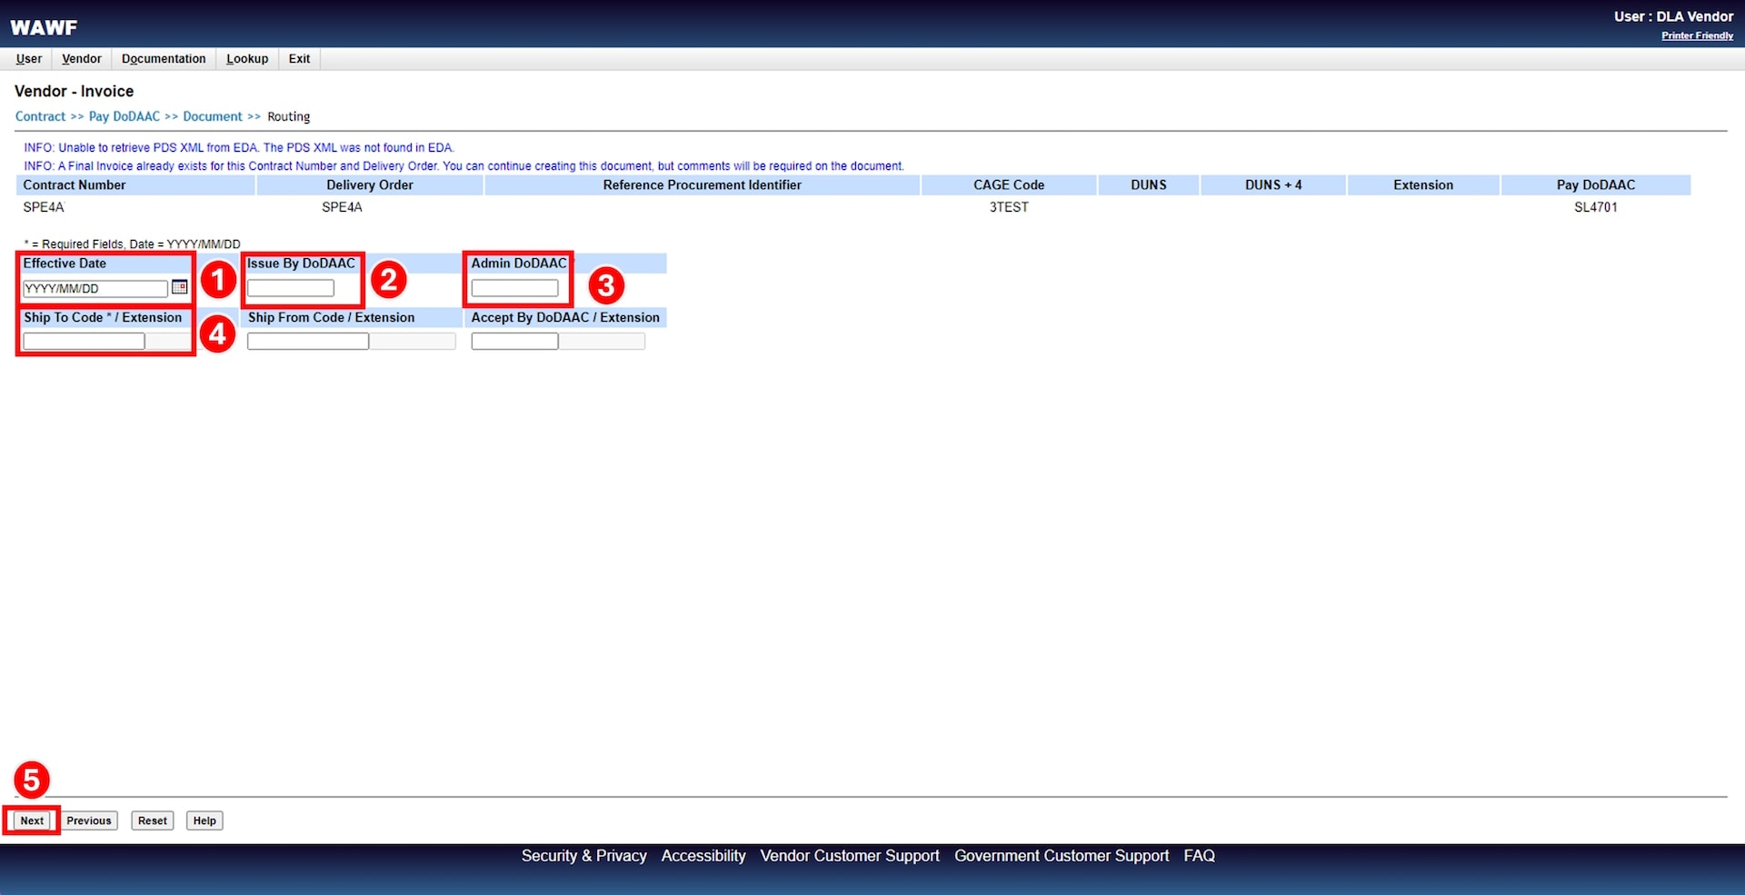Viewport: 1745px width, 895px height.
Task: Open the FAQ footer link
Action: 1199,856
